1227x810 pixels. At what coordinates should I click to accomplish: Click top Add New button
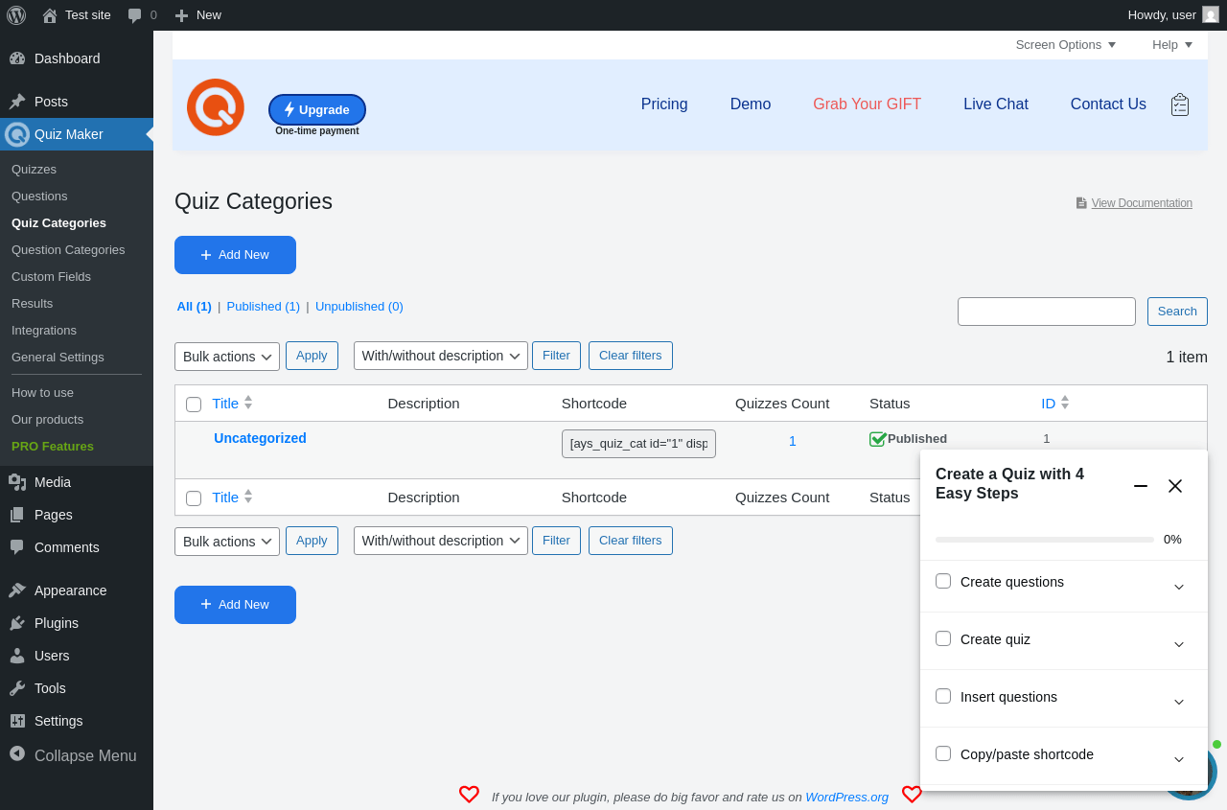[235, 255]
